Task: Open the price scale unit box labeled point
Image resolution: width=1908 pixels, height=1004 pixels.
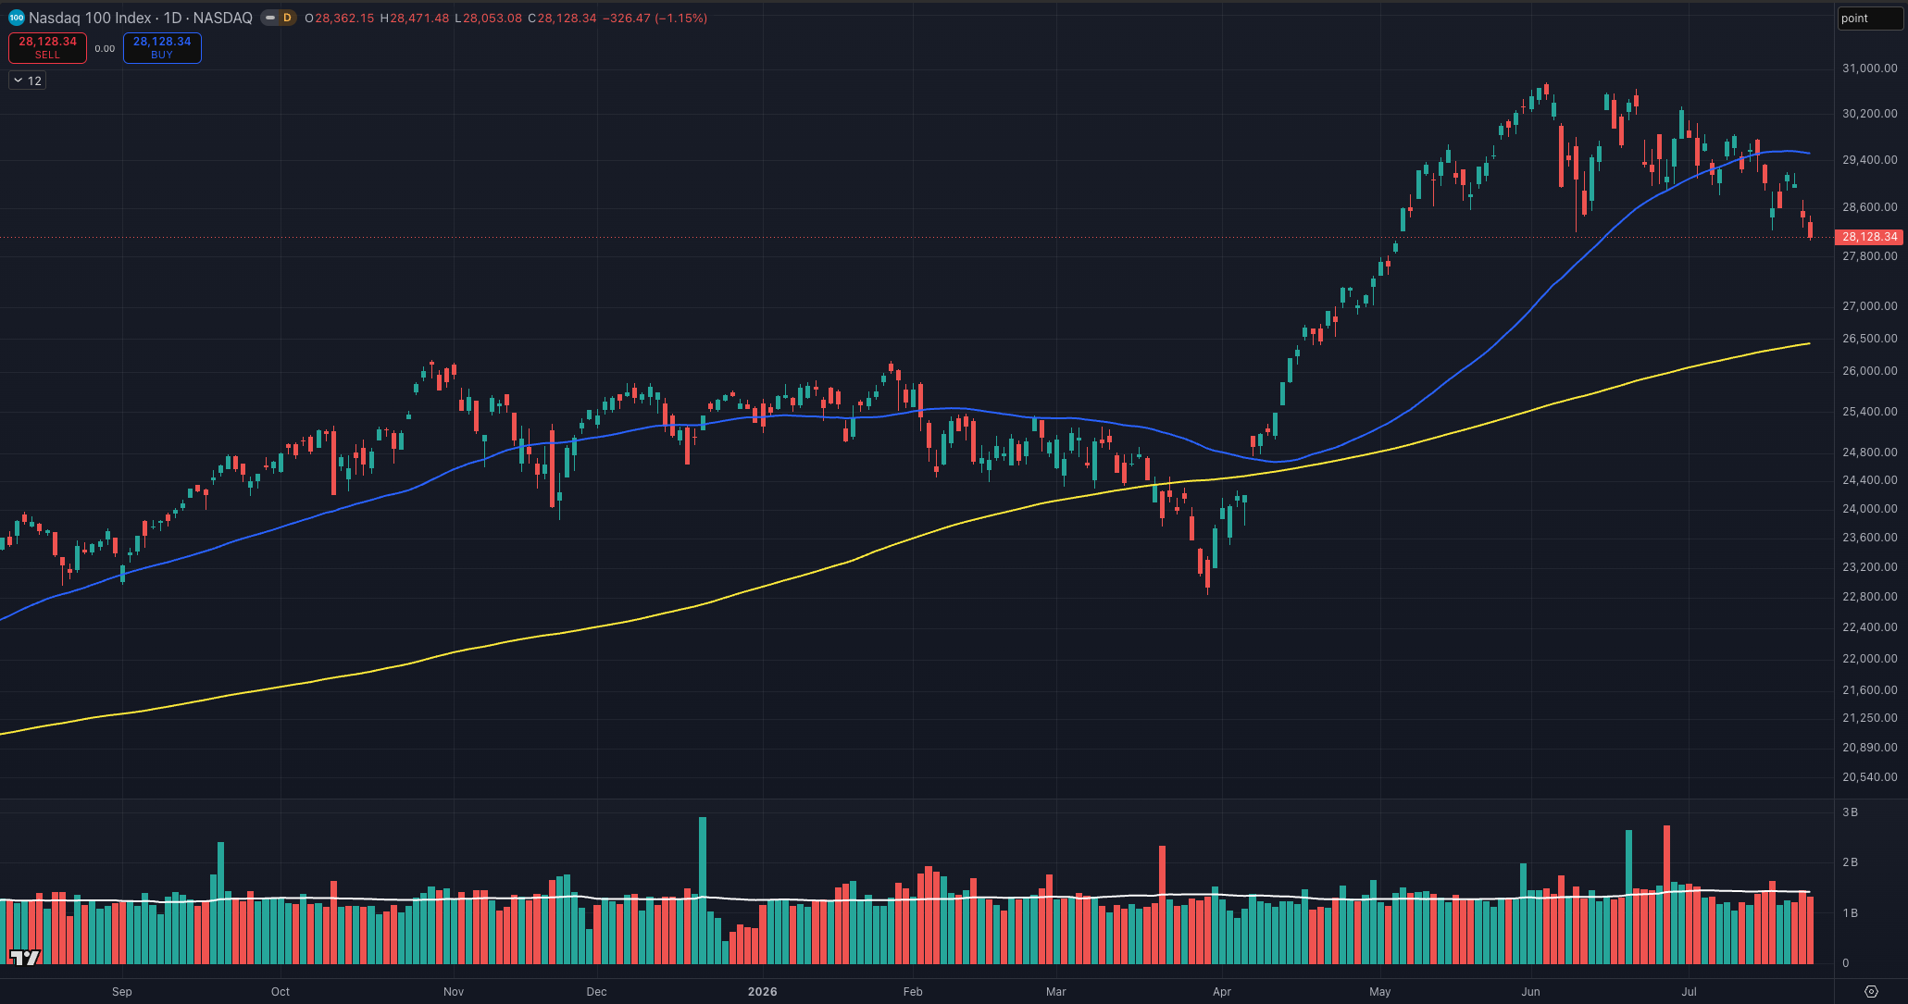Action: tap(1869, 19)
